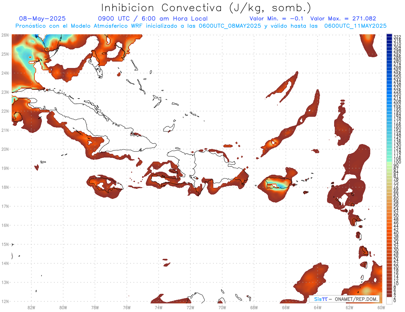405x312 pixels.
Task: Click the 82W longitude label
Action: pos(31,307)
